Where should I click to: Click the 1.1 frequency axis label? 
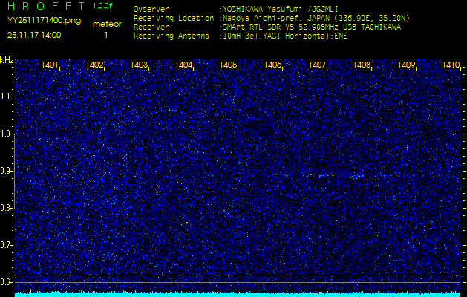tap(6, 97)
